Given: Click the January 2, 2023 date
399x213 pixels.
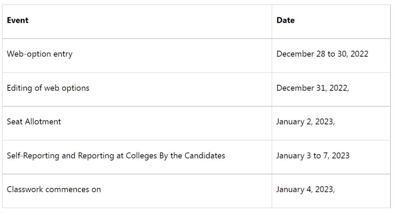Looking at the screenshot, I should pyautogui.click(x=305, y=122).
